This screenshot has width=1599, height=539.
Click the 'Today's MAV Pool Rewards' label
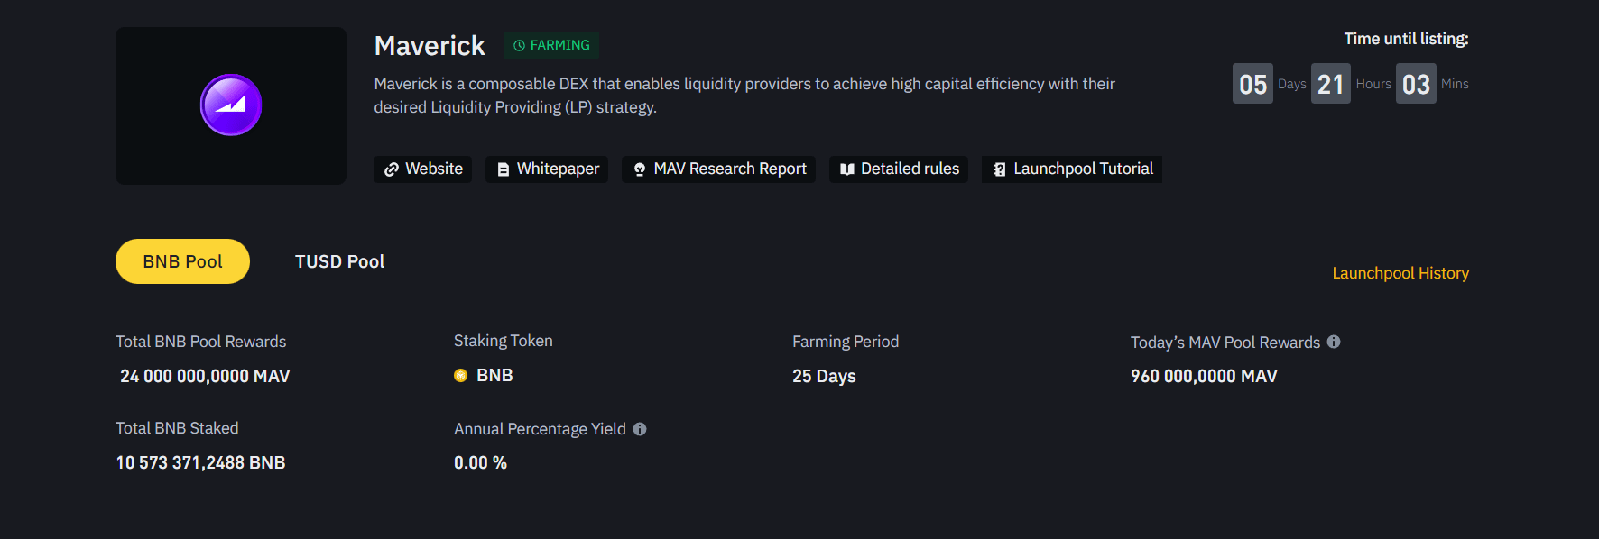click(1225, 343)
